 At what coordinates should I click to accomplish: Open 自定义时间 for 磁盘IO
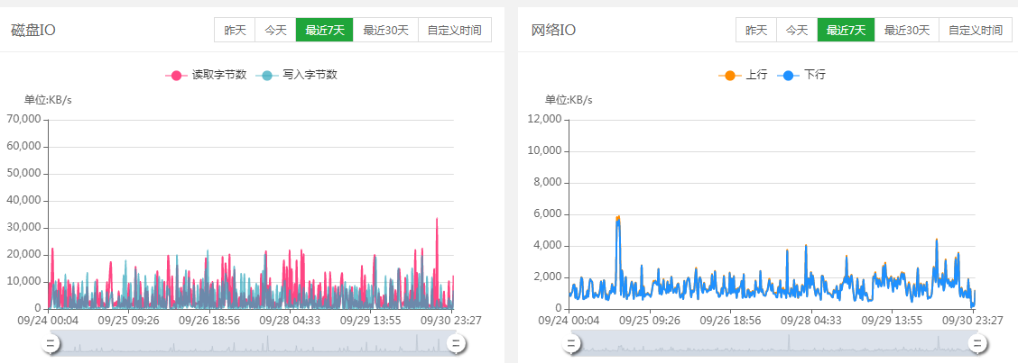tap(455, 30)
